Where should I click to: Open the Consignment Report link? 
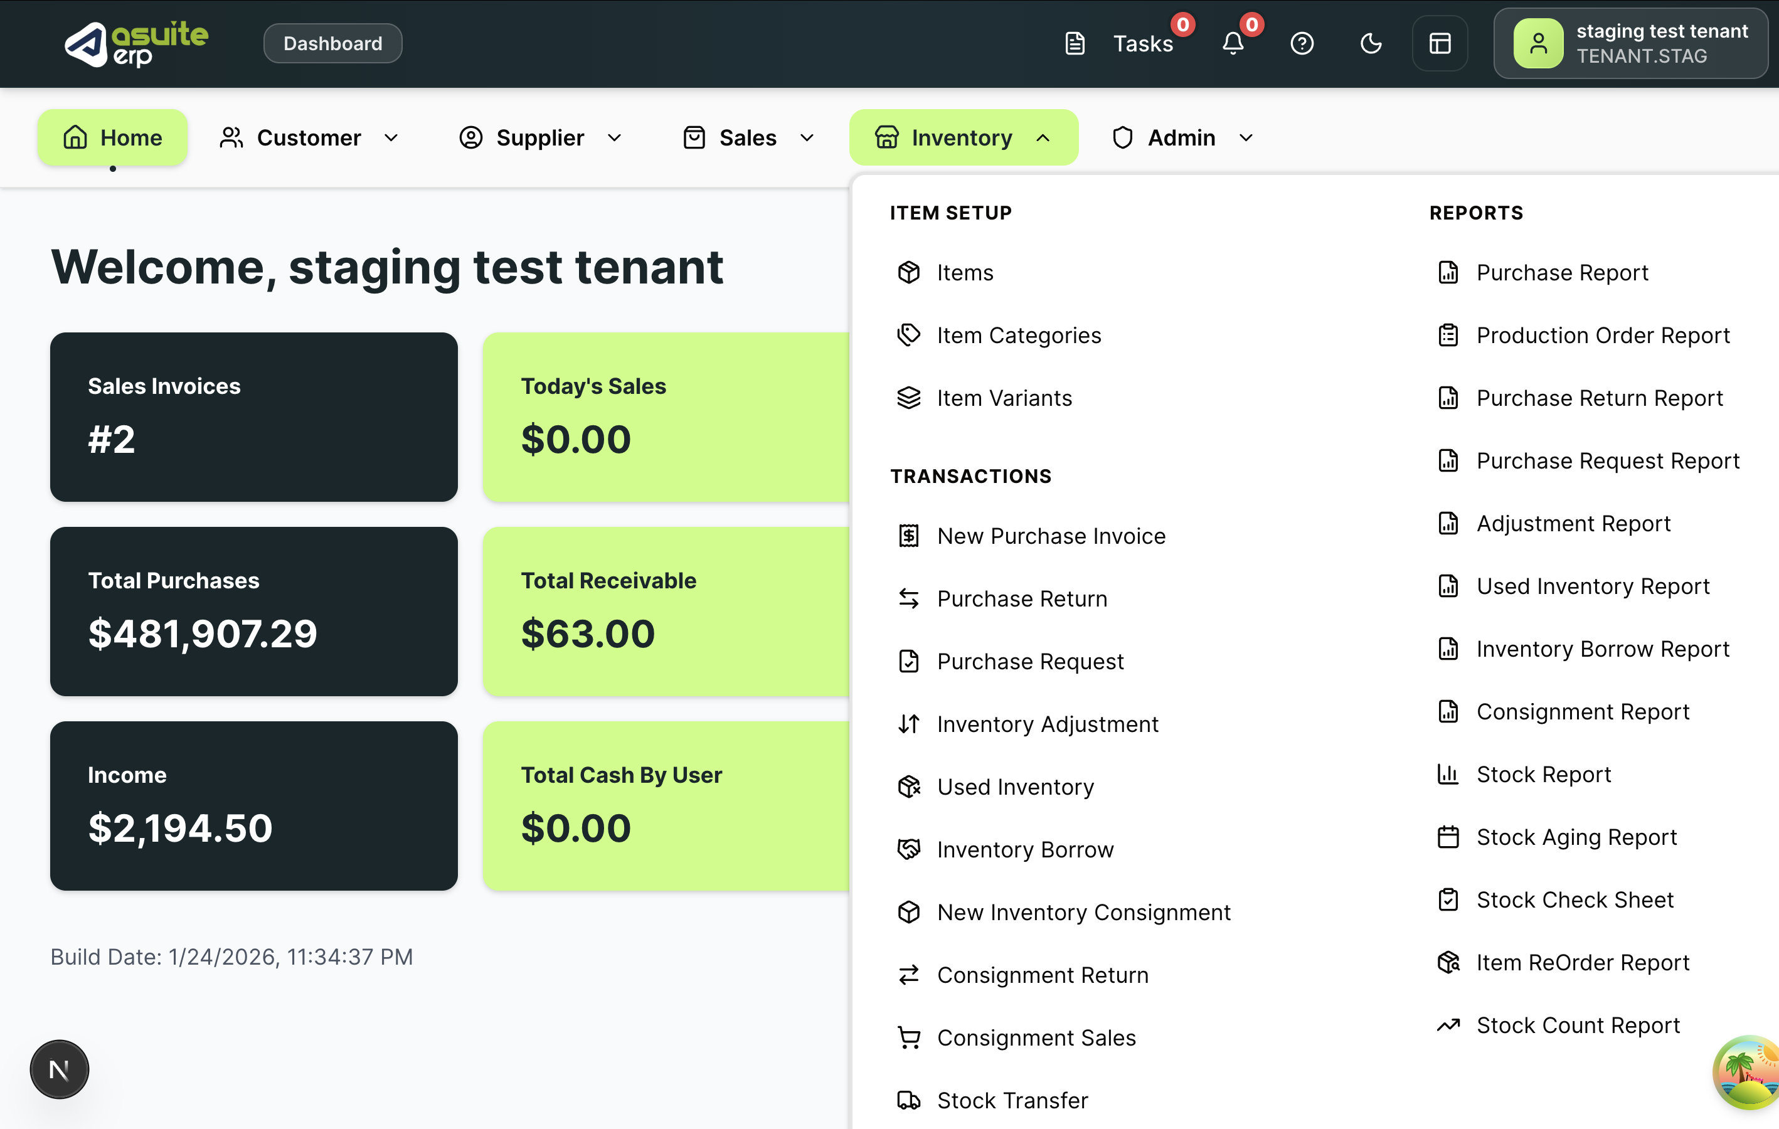[x=1583, y=713]
